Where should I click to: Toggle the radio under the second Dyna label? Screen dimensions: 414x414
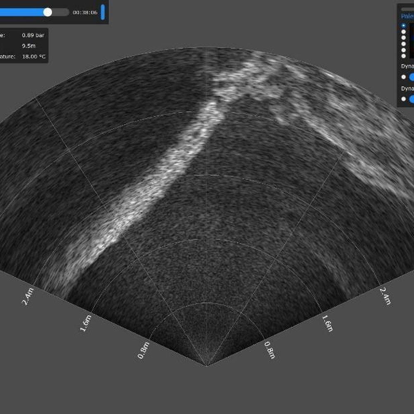403,99
